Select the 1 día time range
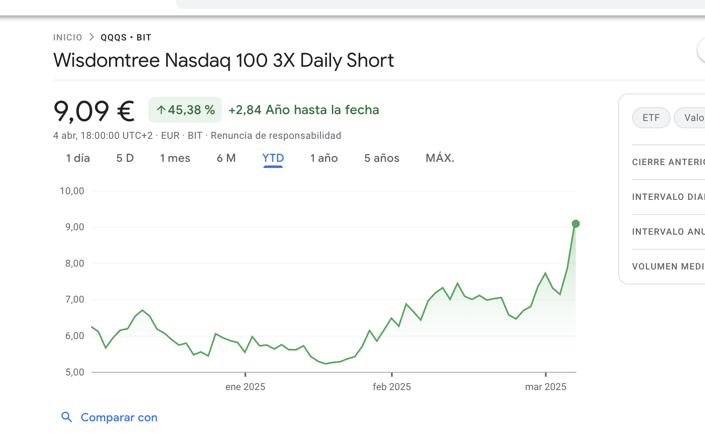705x437 pixels. point(78,158)
